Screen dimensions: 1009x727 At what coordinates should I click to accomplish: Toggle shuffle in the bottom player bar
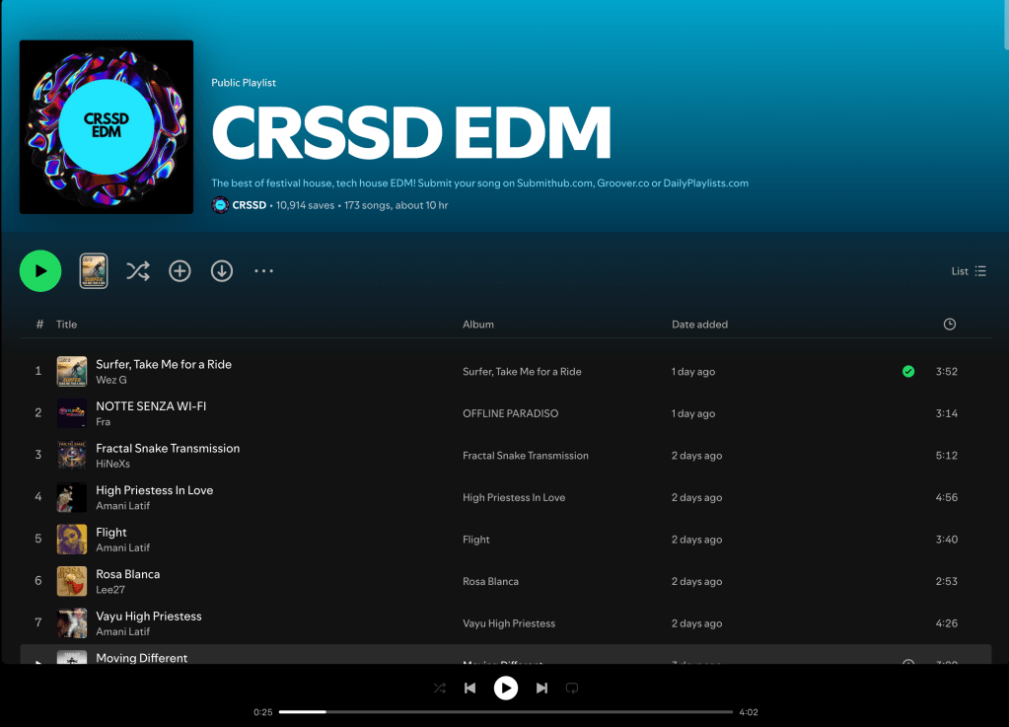point(440,689)
